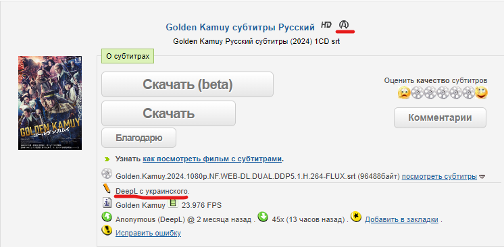504x247 pixels.
Task: Open the как посмотреть фильм с субтитрами link
Action: [212, 159]
